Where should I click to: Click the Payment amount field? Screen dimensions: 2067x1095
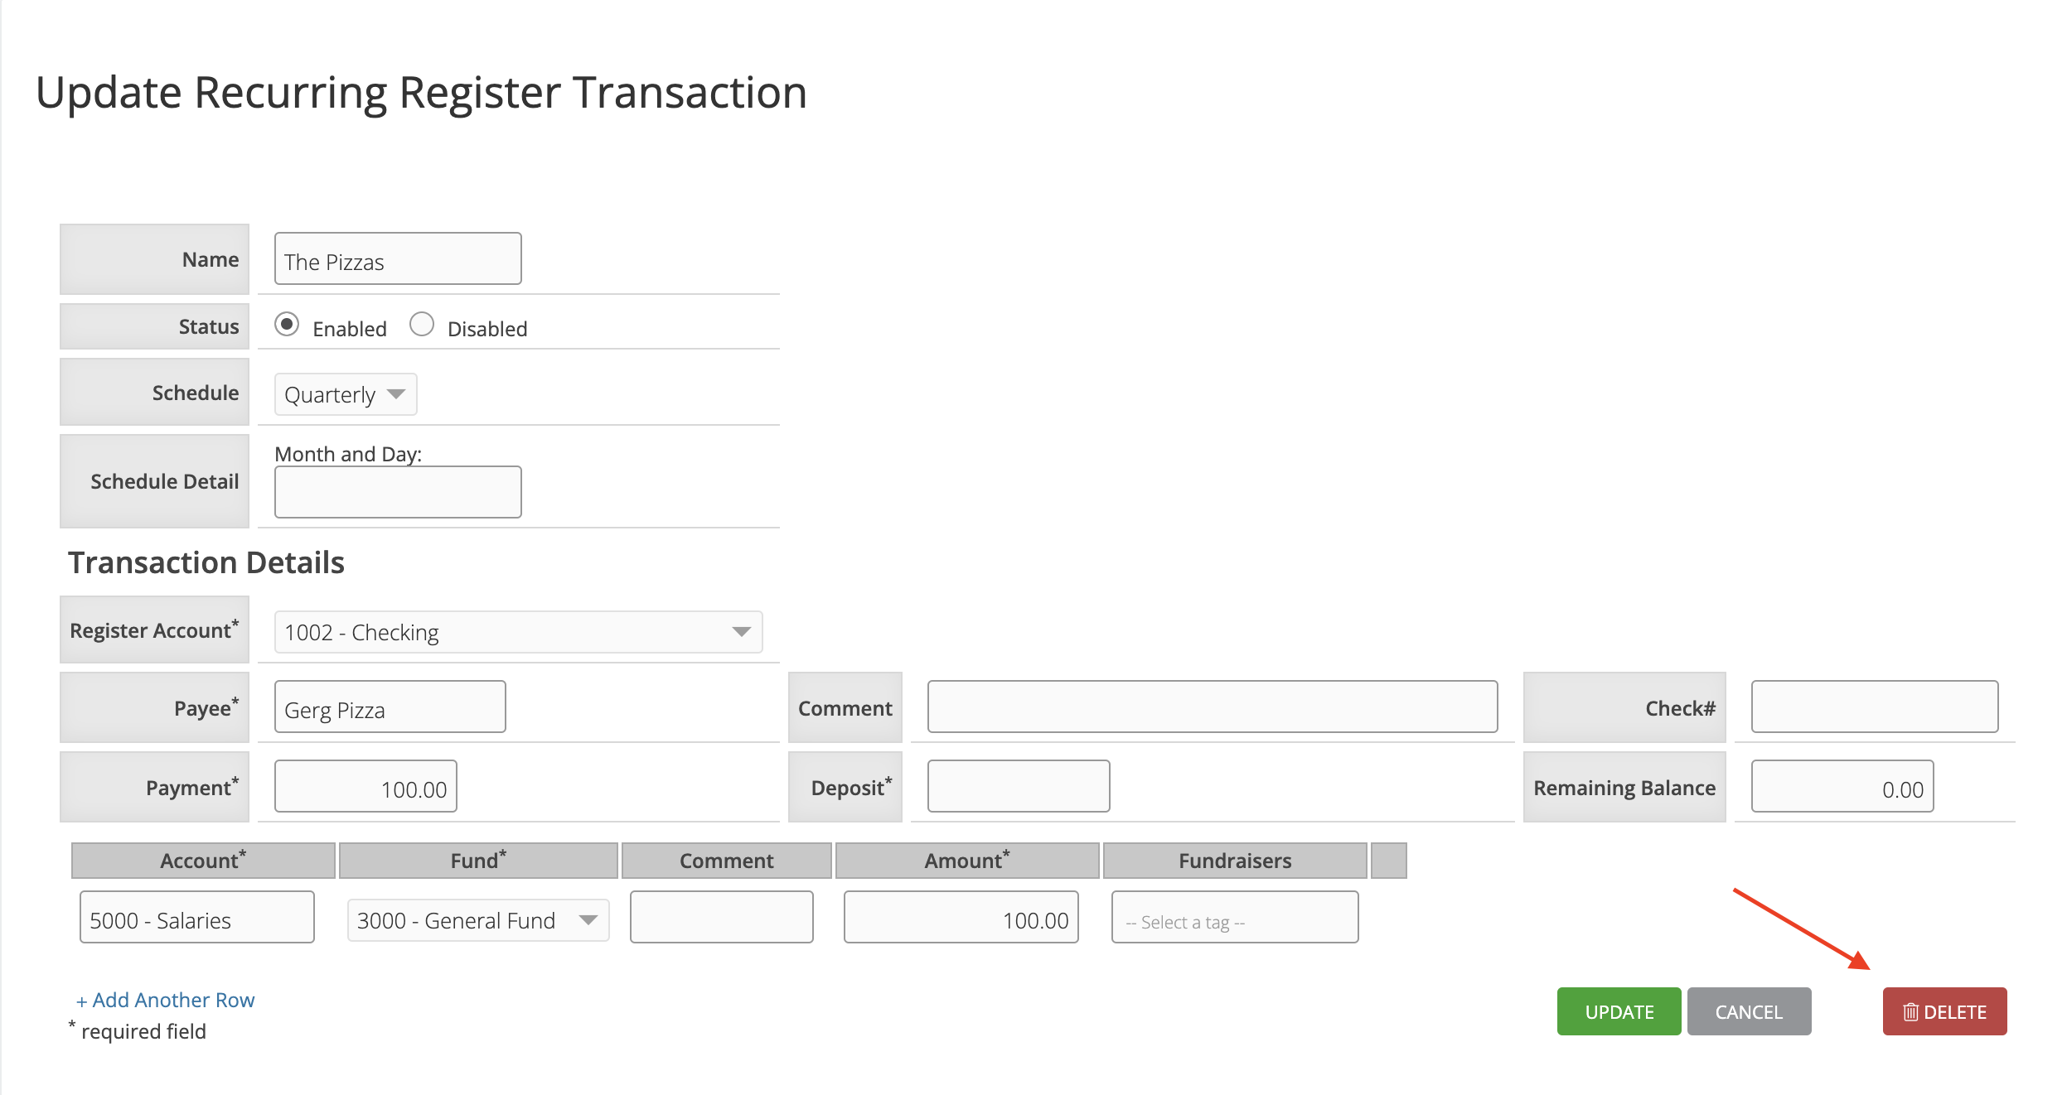(x=365, y=786)
